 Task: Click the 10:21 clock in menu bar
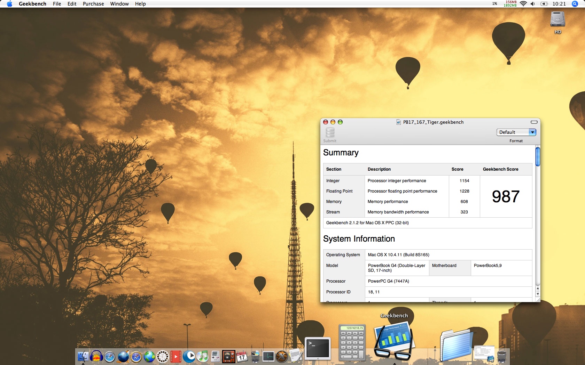tap(559, 4)
